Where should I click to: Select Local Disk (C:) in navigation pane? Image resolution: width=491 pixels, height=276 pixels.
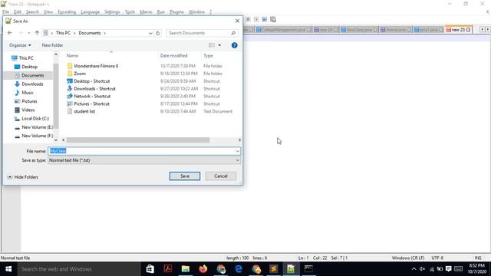coord(35,119)
